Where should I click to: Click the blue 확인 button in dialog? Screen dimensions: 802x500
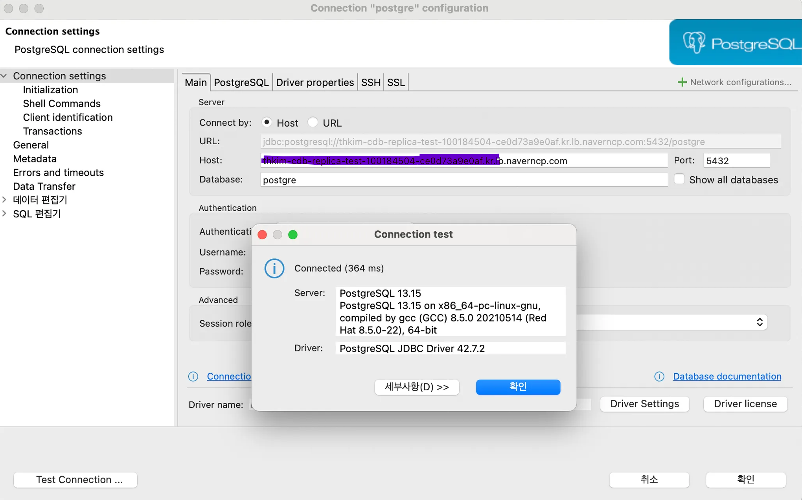518,387
